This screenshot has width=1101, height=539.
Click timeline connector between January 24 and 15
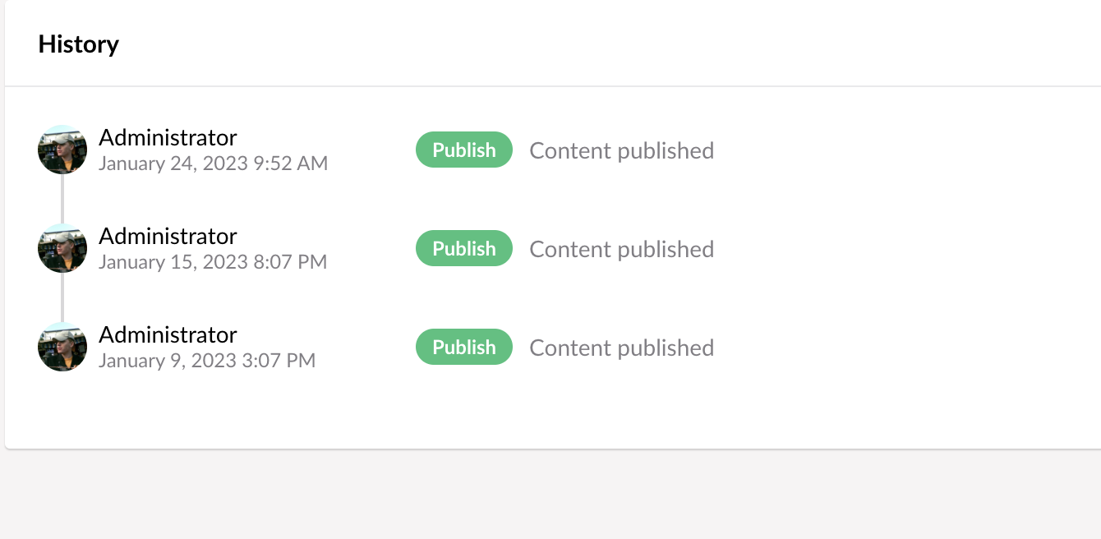coord(62,199)
